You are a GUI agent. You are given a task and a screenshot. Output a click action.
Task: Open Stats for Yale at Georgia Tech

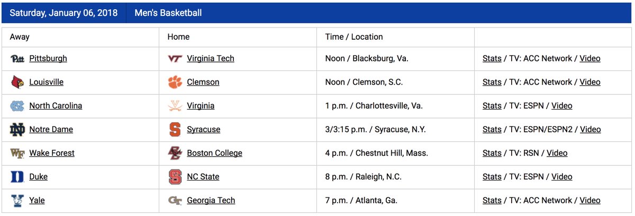492,200
